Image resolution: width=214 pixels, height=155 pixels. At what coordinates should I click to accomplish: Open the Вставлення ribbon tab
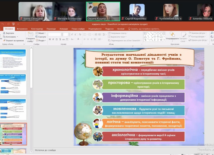22,29
